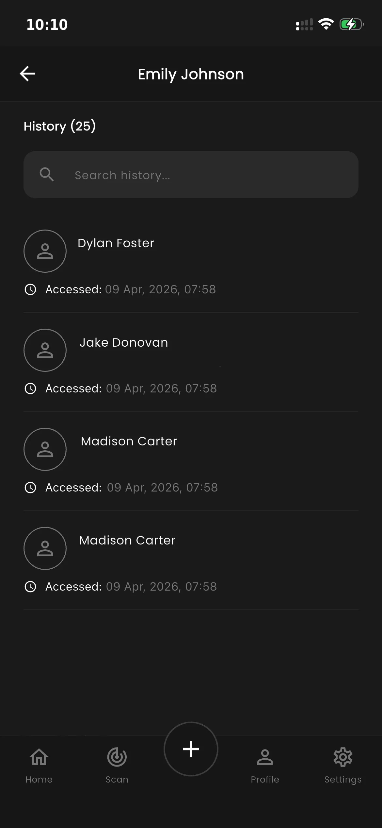The width and height of the screenshot is (382, 828).
Task: Open the Settings gear tab
Action: [343, 765]
